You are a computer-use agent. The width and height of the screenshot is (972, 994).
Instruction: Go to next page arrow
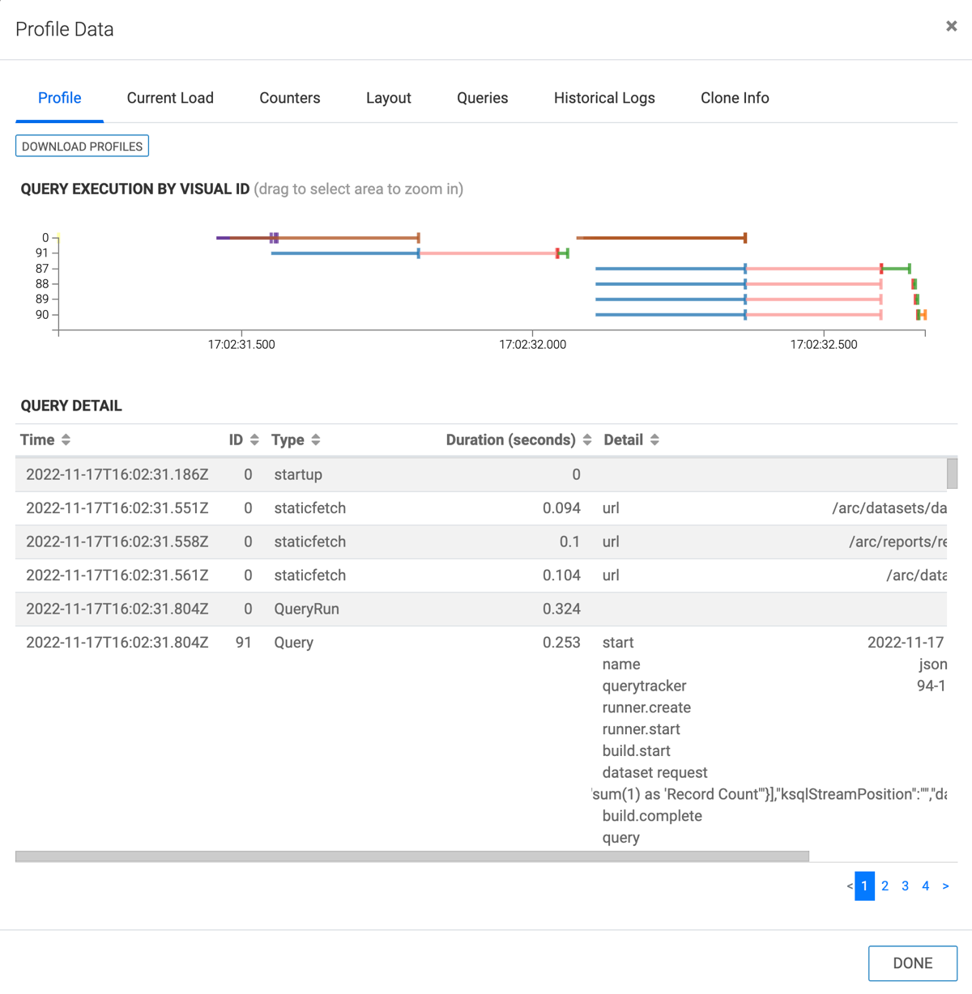(945, 886)
